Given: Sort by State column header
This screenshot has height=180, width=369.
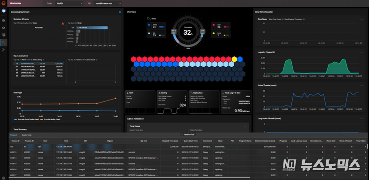Looking at the screenshot, I should tap(220, 141).
